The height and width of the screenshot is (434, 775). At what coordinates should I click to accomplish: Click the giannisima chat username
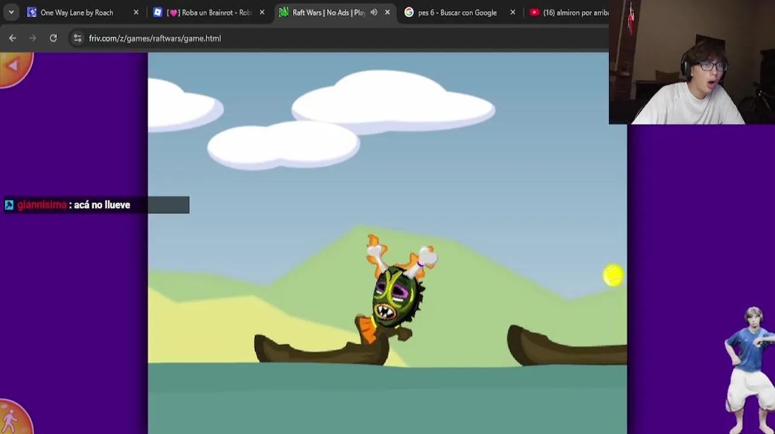[42, 205]
